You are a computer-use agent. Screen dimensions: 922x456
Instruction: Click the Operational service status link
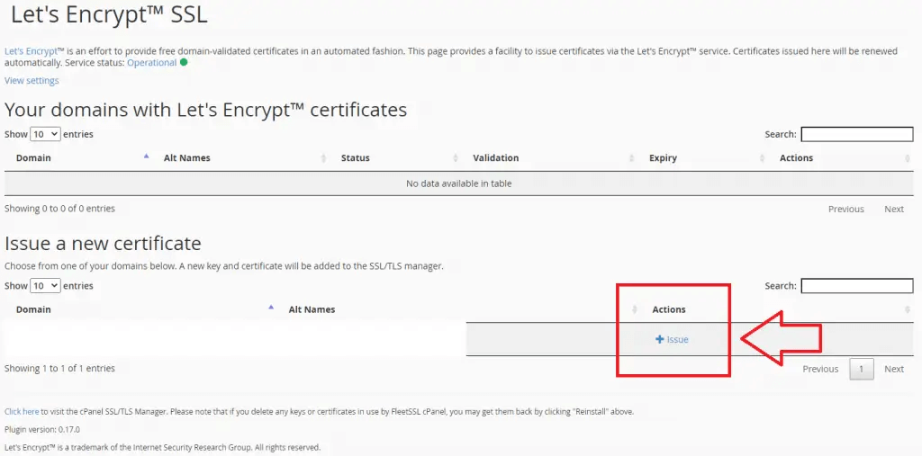[x=151, y=62]
